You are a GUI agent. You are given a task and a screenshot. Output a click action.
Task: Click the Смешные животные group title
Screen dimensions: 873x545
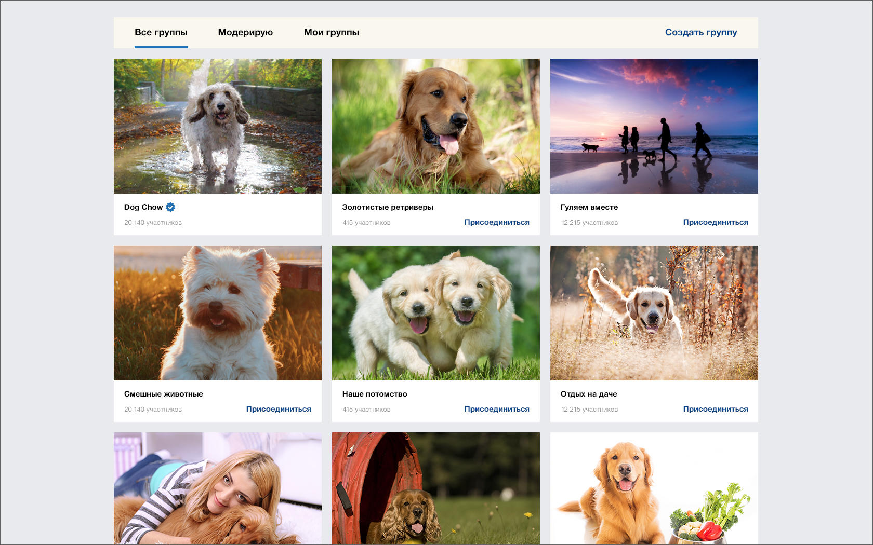164,394
